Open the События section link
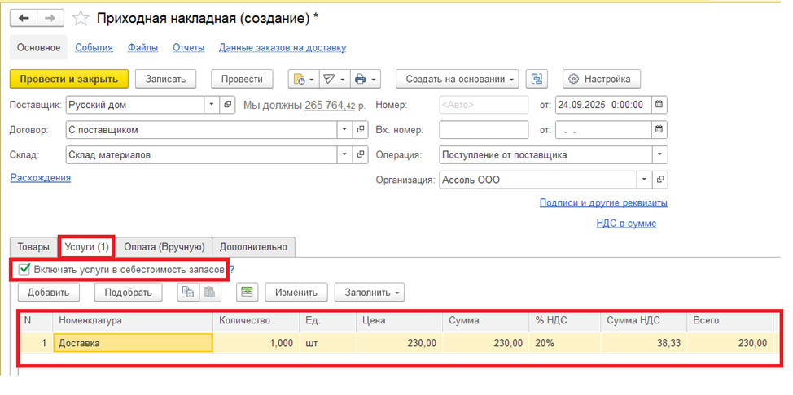The width and height of the screenshot is (793, 395). (x=94, y=47)
